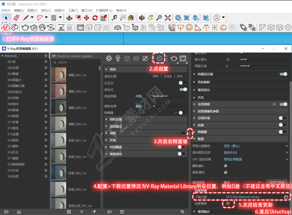This screenshot has width=292, height=215.
Task: Toggle the 全局照明 switch
Action: pyautogui.click(x=283, y=104)
